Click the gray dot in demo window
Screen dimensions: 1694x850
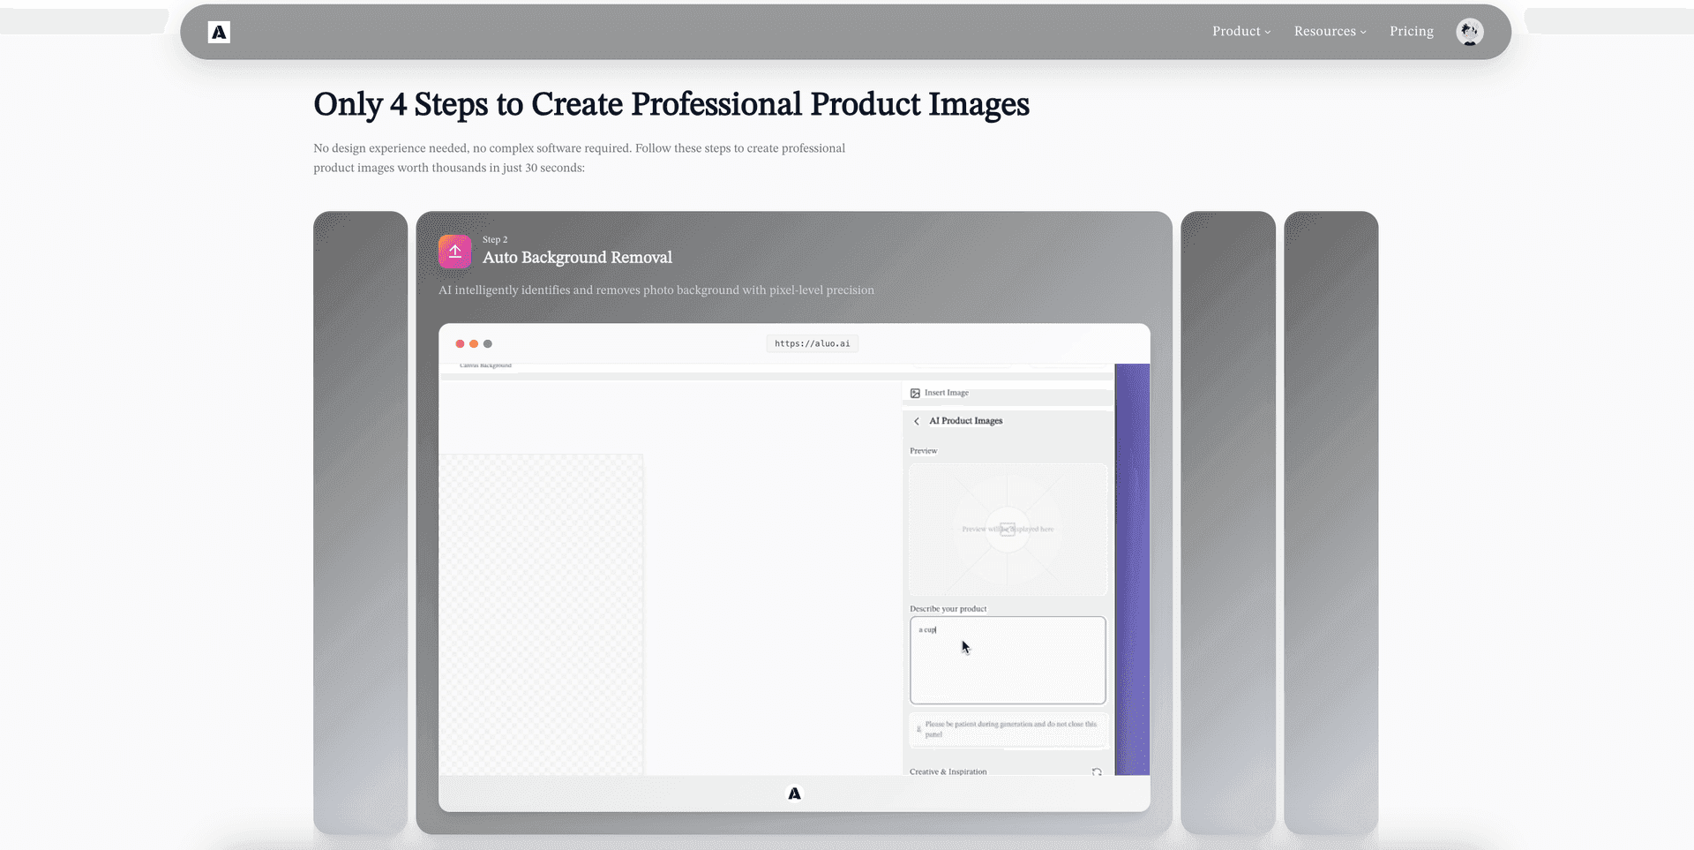488,343
